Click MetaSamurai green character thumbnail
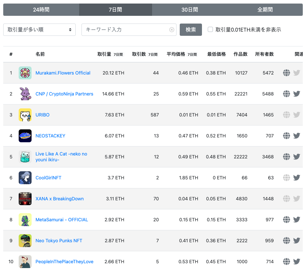This screenshot has height=270, width=306. click(25, 220)
